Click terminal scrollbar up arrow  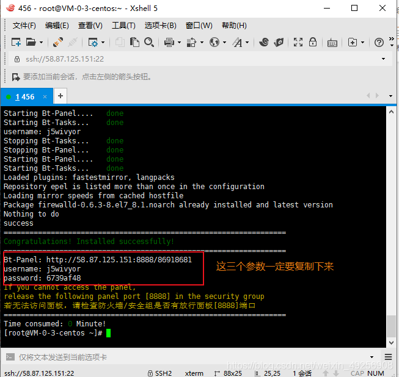(392, 112)
